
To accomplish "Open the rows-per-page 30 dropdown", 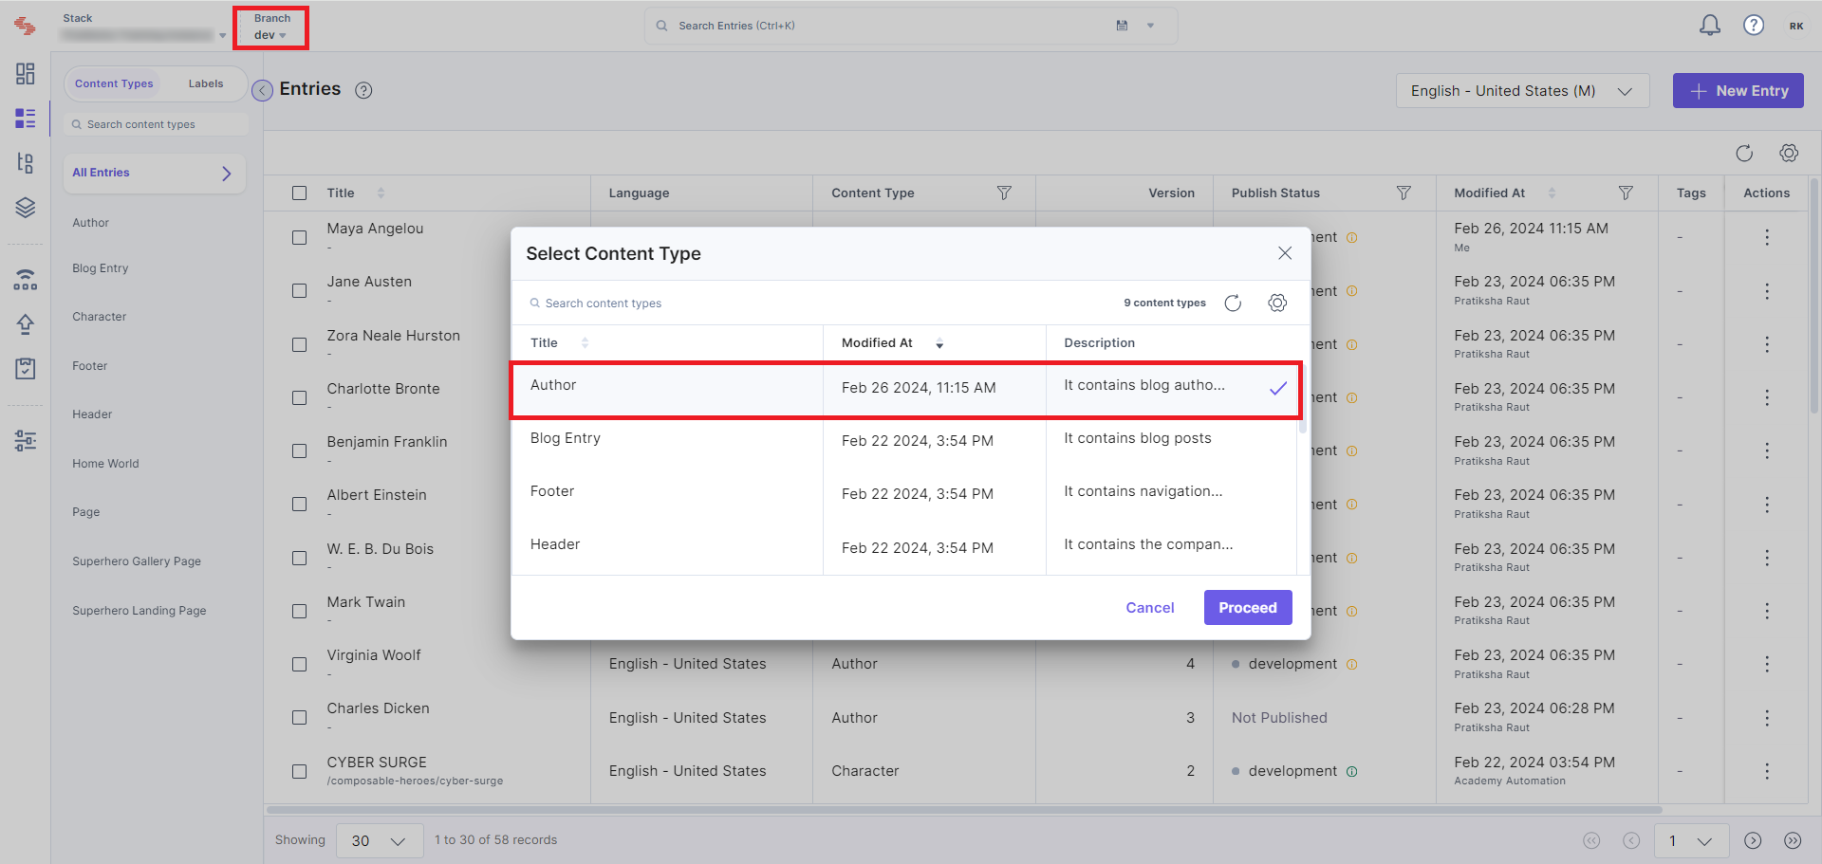I will point(379,840).
